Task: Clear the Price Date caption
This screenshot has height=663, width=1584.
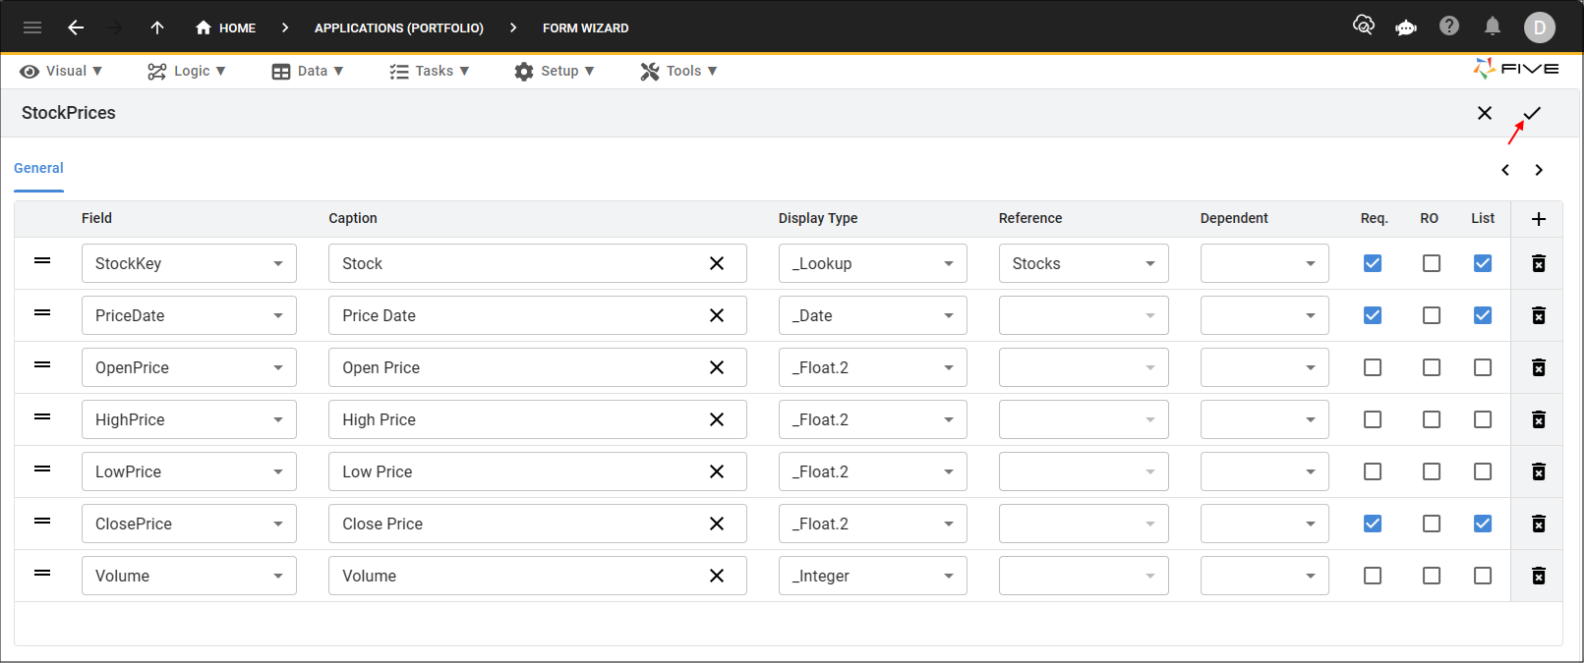Action: pyautogui.click(x=717, y=315)
